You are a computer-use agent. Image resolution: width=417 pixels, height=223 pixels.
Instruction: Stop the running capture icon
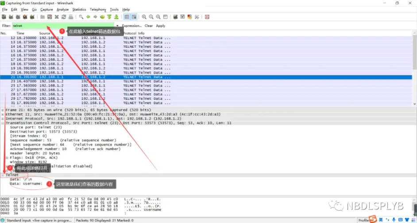[25, 17]
